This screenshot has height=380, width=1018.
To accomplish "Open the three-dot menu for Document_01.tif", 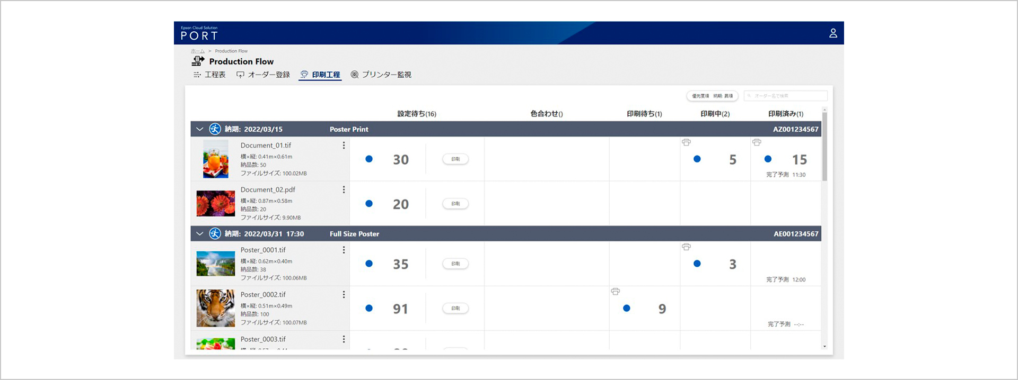I will [x=344, y=145].
